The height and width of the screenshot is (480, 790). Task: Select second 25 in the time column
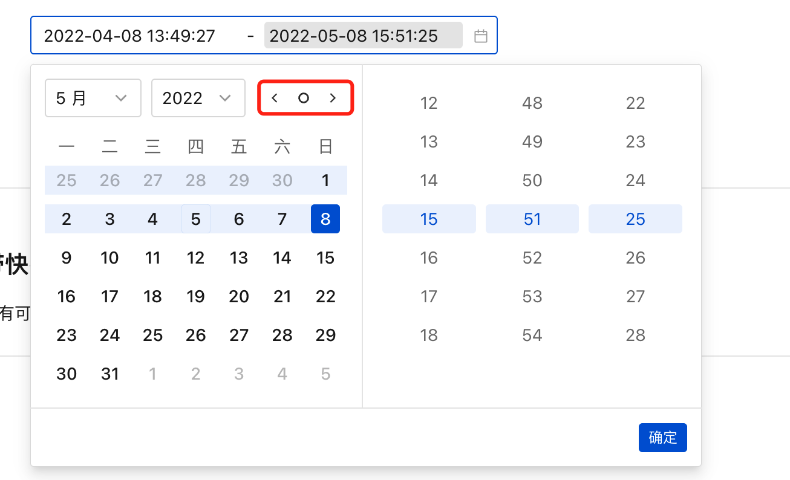[x=635, y=219]
